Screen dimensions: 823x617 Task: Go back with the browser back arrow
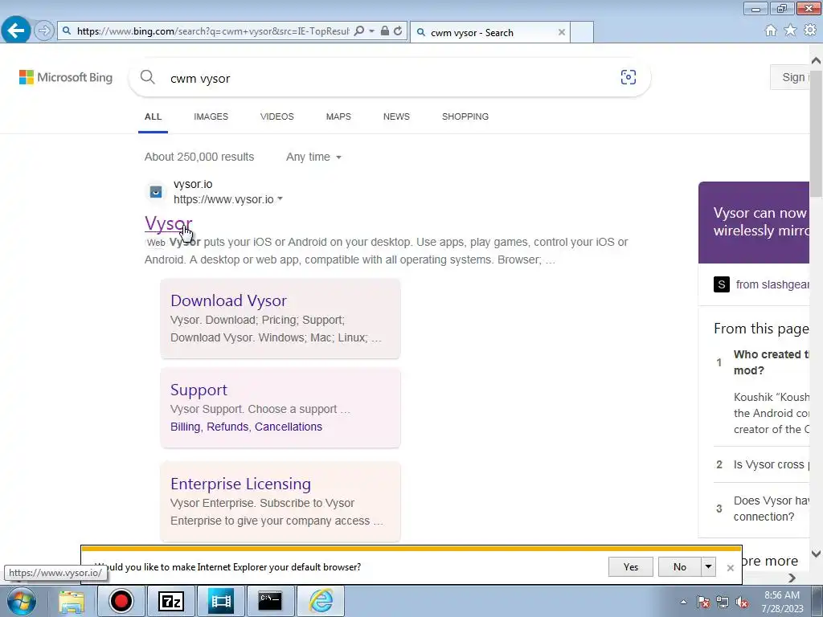[x=16, y=31]
